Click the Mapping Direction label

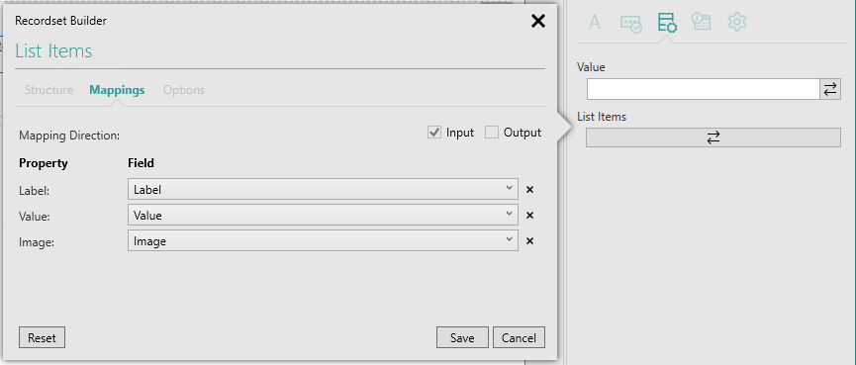point(69,136)
